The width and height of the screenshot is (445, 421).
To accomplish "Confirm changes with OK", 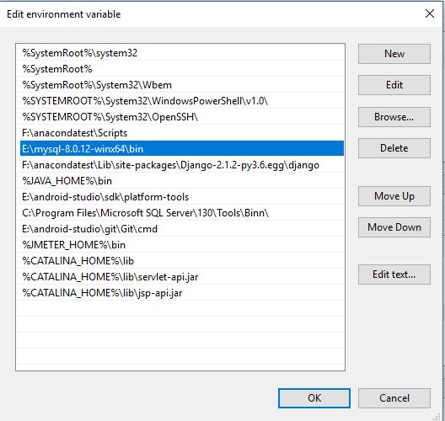I will [314, 398].
